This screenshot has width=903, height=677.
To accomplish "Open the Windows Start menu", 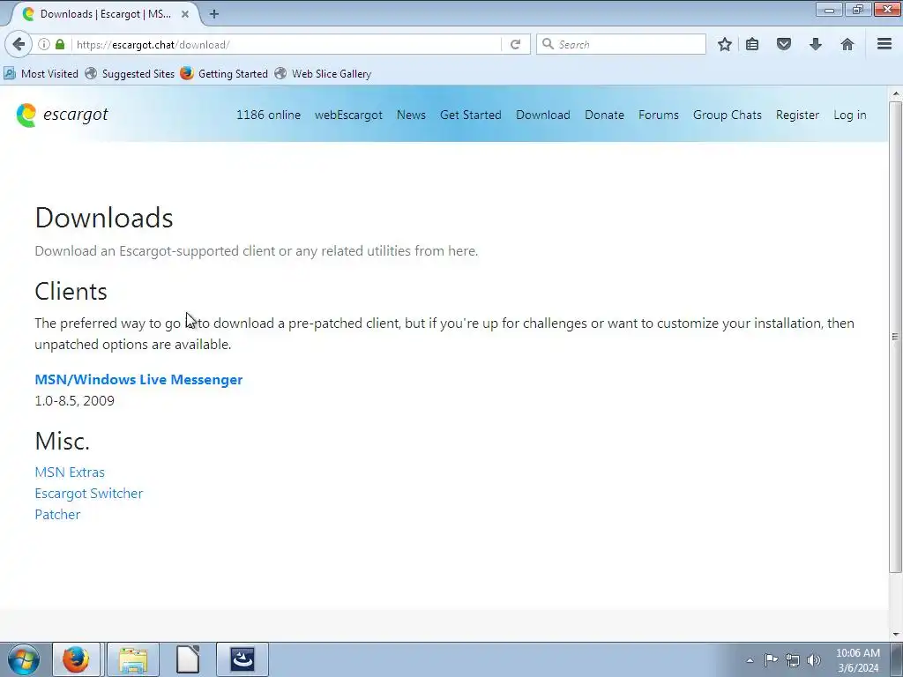I will (24, 659).
